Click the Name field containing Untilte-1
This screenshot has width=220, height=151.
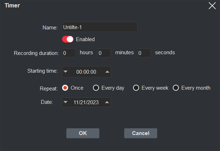[100, 27]
